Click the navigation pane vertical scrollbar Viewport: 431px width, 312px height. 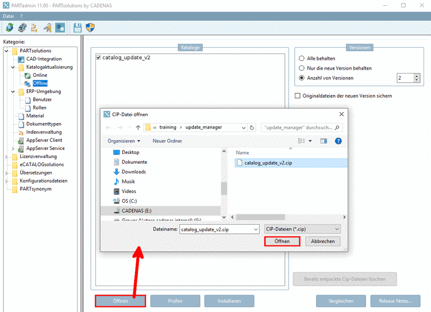(224, 188)
